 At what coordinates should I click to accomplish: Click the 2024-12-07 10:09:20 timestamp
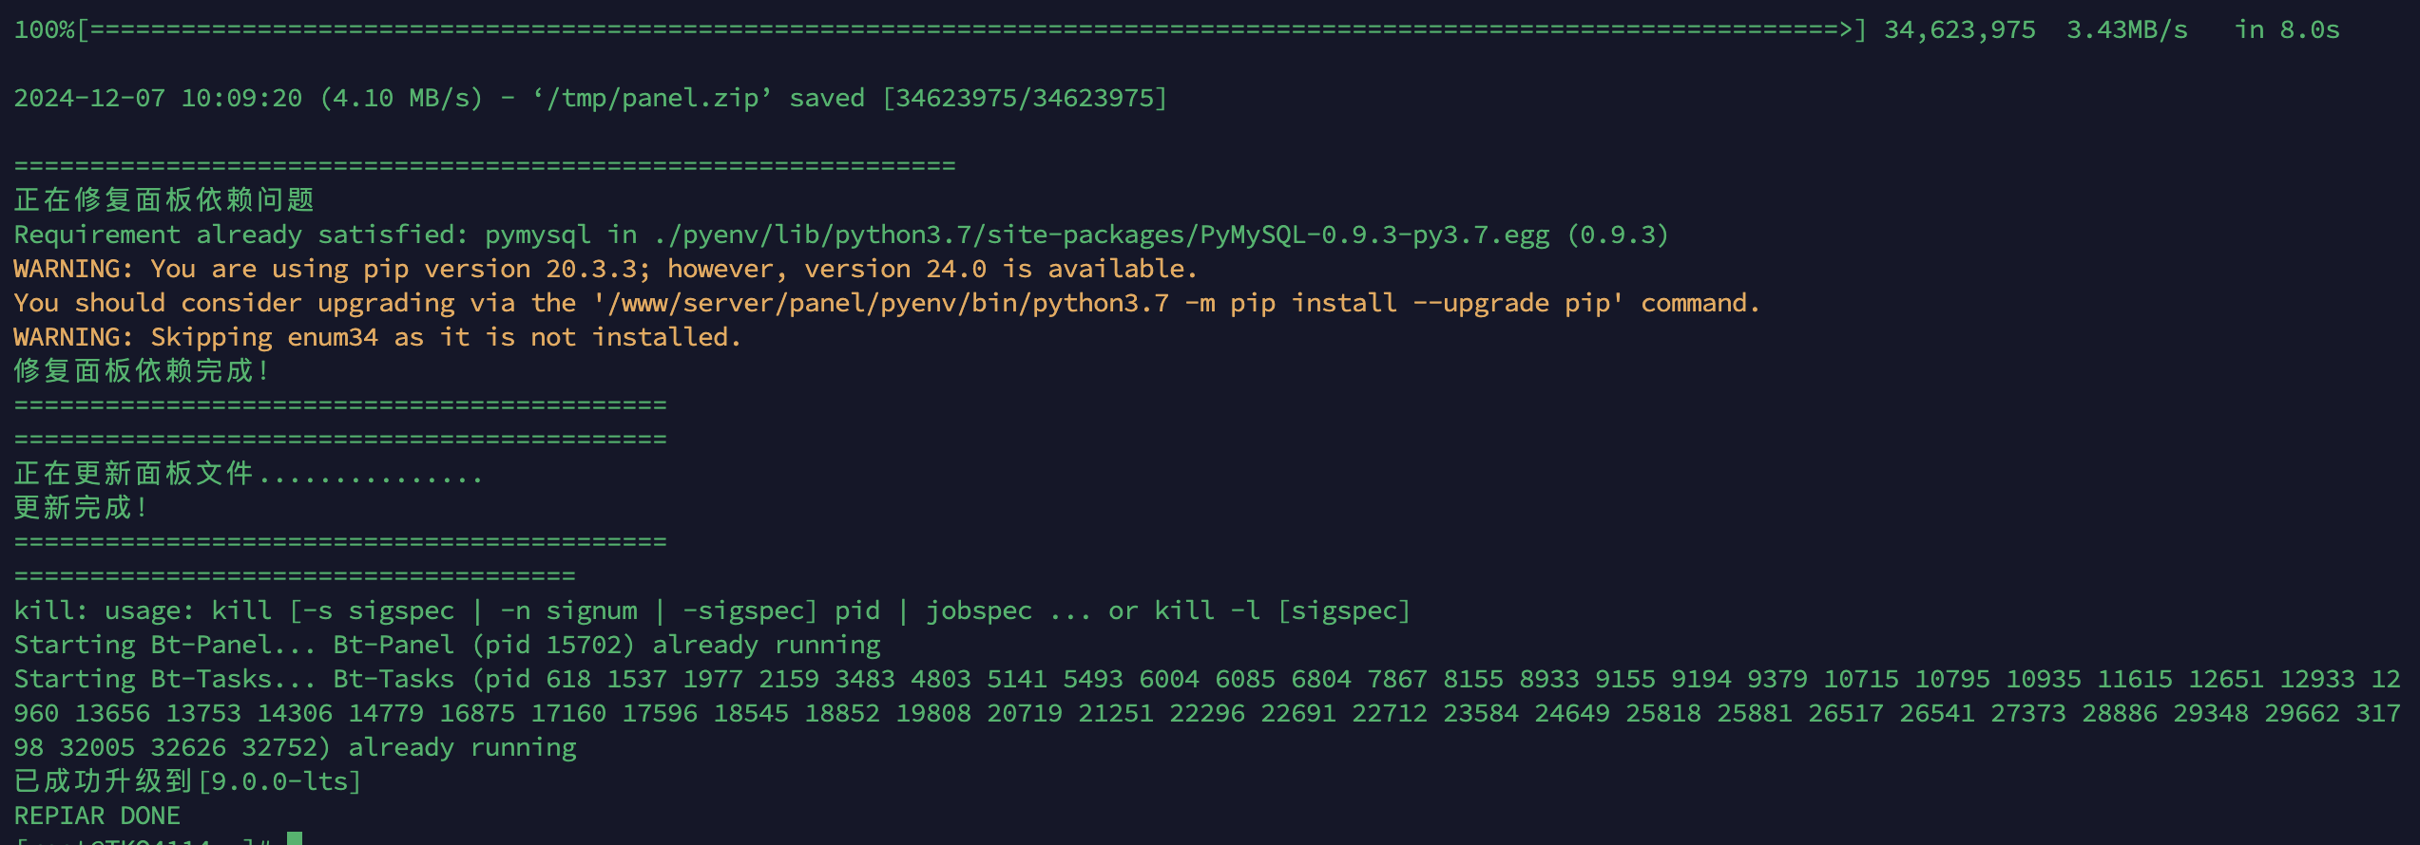point(158,99)
